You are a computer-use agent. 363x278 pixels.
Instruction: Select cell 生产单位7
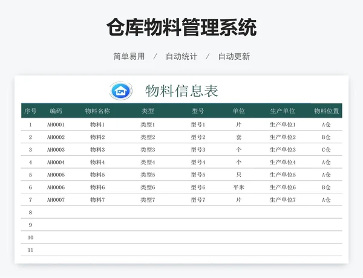click(x=283, y=200)
